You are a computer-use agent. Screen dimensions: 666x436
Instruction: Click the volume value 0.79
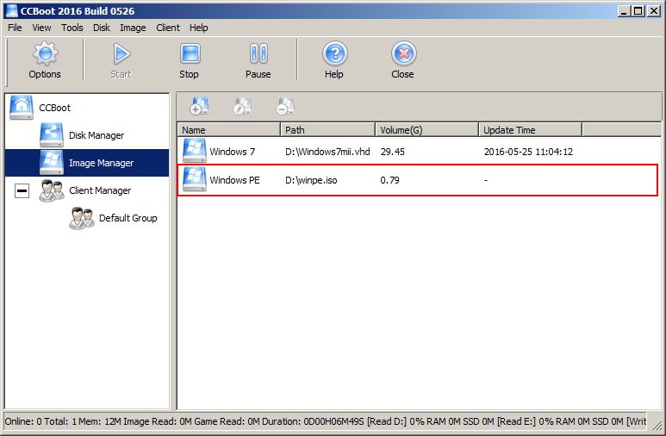click(x=390, y=180)
